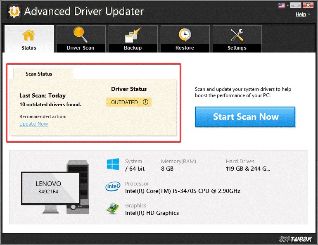Select the Scan Status panel tab
This screenshot has height=245, width=318.
point(43,74)
